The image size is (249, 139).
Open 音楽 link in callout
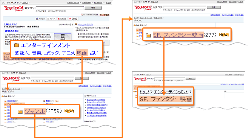pyautogui.click(x=37, y=53)
